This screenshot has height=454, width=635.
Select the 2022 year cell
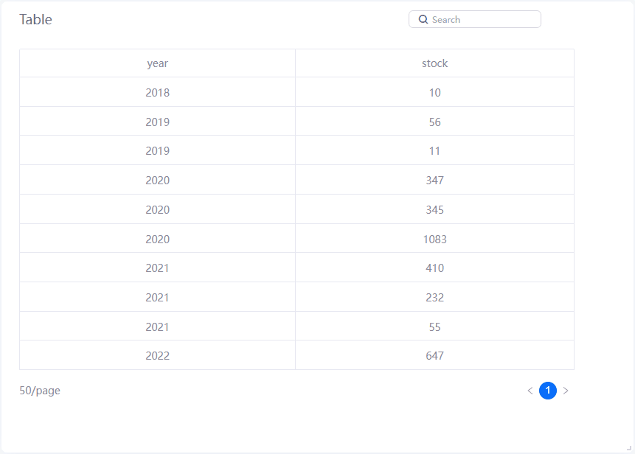tap(157, 356)
